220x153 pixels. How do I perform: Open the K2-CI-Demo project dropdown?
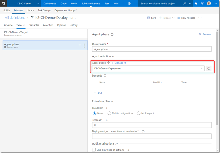click(x=28, y=3)
